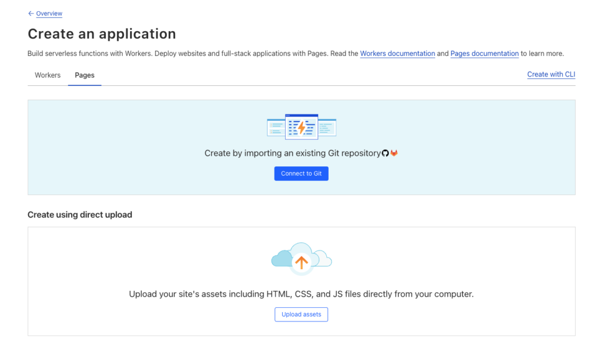Open the Pages documentation link

click(484, 53)
